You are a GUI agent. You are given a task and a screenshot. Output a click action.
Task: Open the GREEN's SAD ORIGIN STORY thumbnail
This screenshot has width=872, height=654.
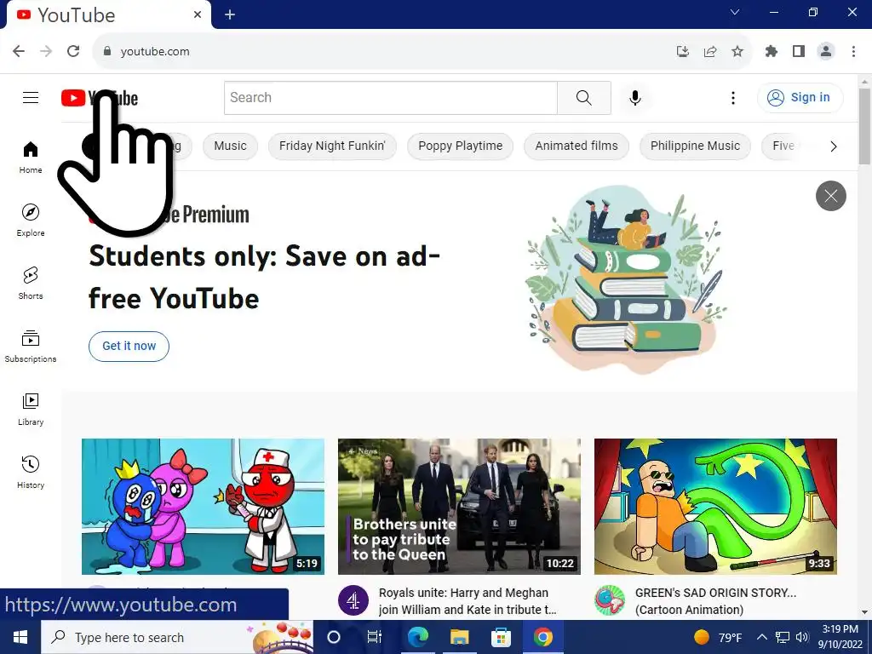(x=715, y=507)
